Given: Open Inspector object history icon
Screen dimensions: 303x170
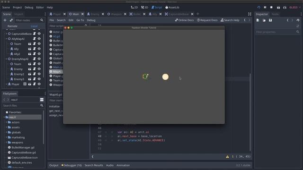Looking at the screenshot, I should 298,20.
